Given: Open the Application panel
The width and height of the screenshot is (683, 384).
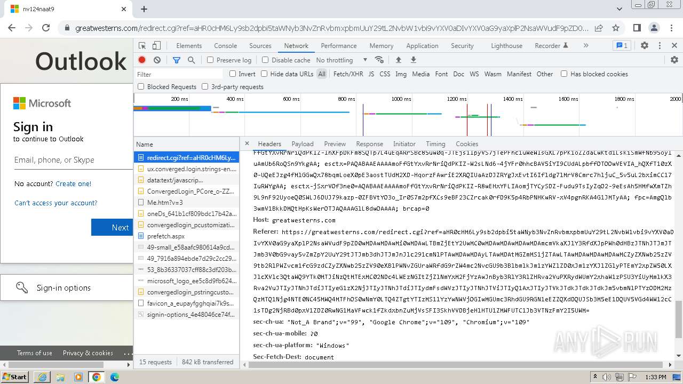Looking at the screenshot, I should click(x=422, y=46).
